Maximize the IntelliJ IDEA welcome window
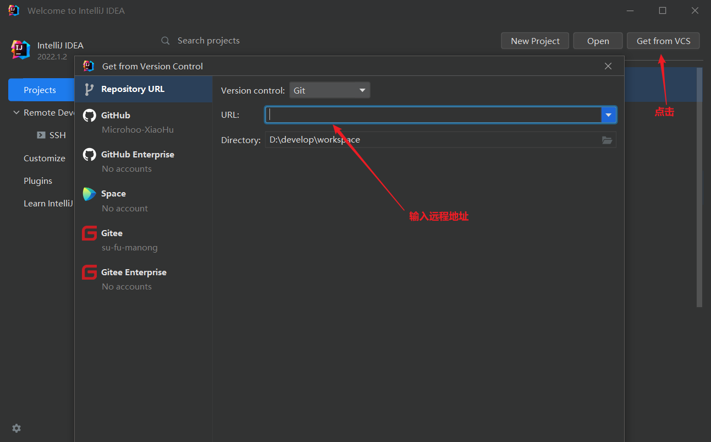 pyautogui.click(x=663, y=10)
